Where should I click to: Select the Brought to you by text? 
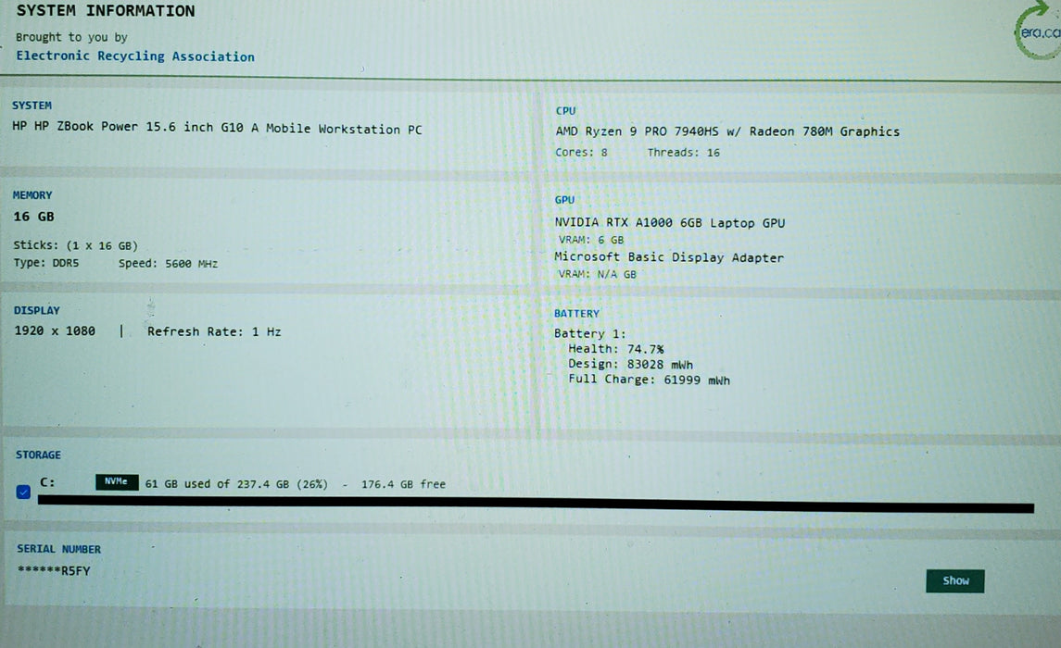click(71, 36)
